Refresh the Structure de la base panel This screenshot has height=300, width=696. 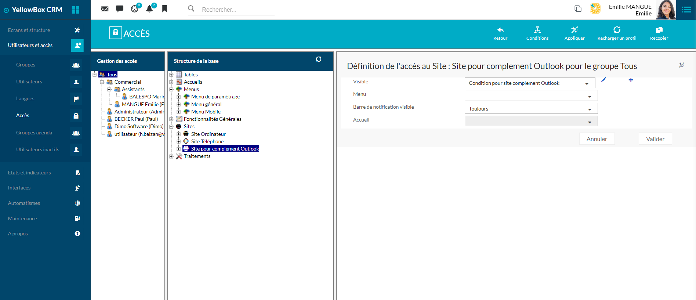(318, 59)
